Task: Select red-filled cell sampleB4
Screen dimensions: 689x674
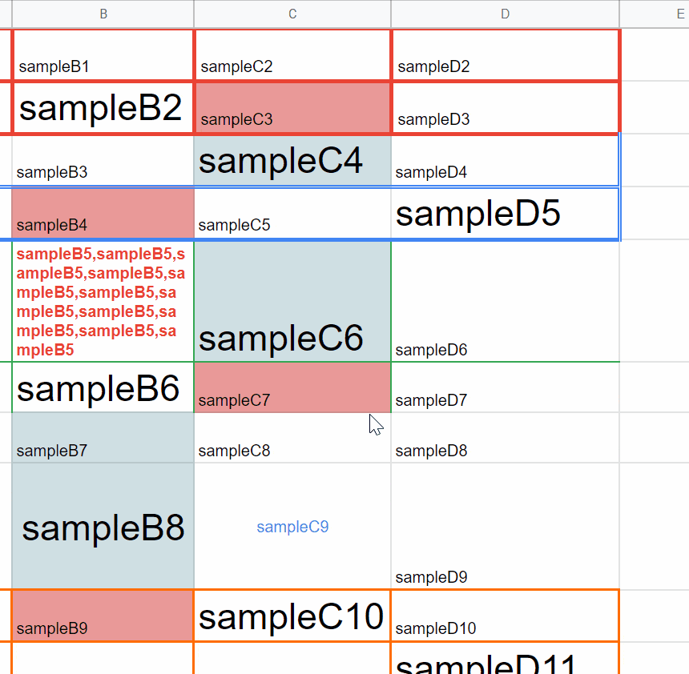Action: click(103, 214)
